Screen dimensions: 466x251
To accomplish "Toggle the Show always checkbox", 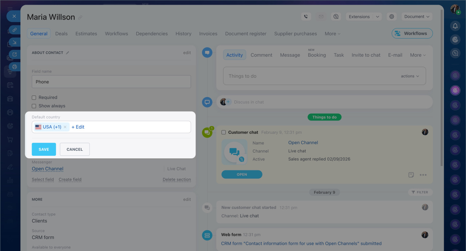I will (34, 106).
